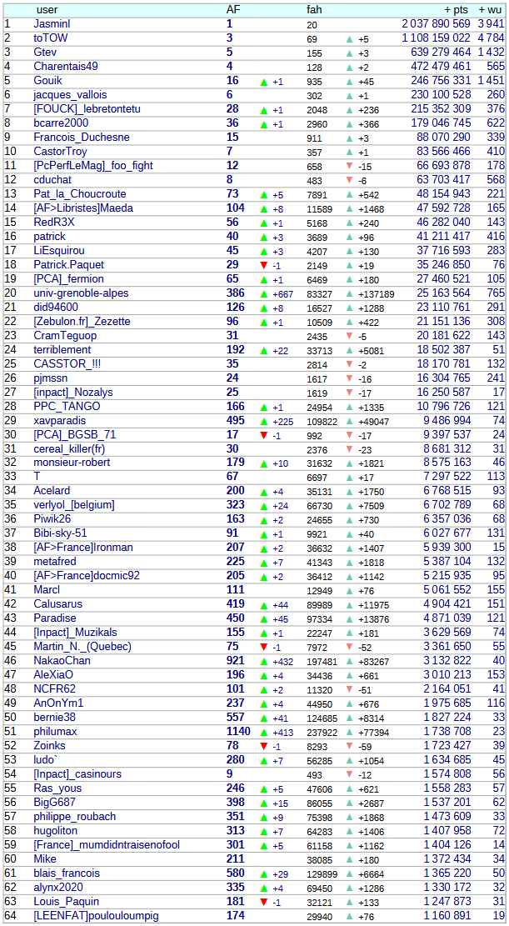The width and height of the screenshot is (509, 926).
Task: Click the fah down arrow beside CASSTOR_!!! -2
Action: [x=350, y=364]
